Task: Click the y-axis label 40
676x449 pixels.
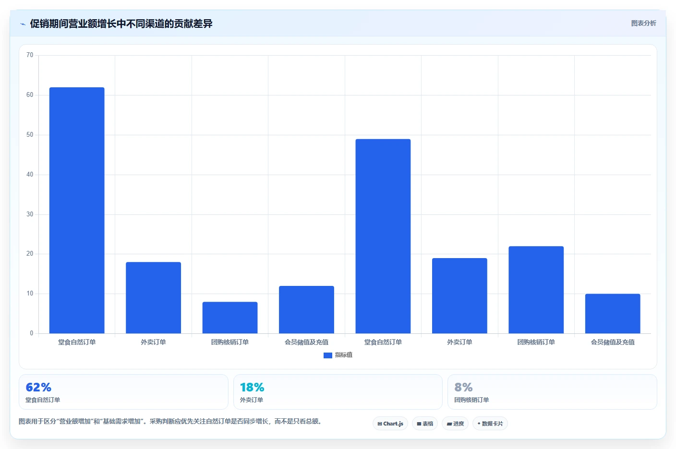Action: 30,175
